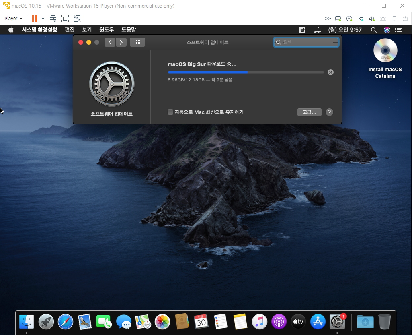Open Maps icon in the Dock
Image resolution: width=412 pixels, height=335 pixels.
pyautogui.click(x=143, y=322)
